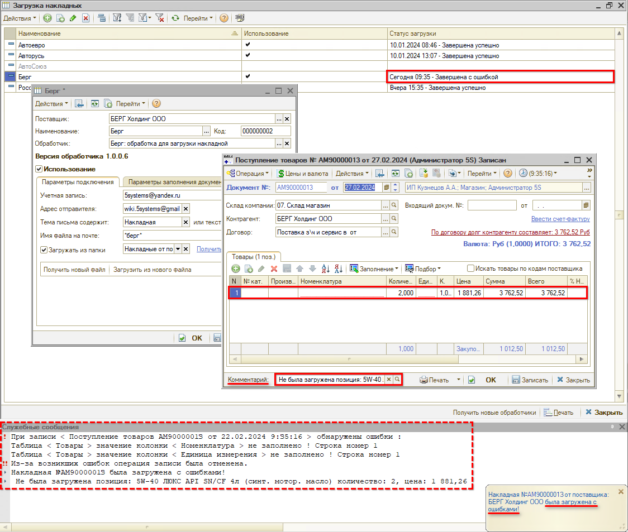Magnifier icon in Комментарий field
This screenshot has height=532, width=628.
pyautogui.click(x=397, y=380)
